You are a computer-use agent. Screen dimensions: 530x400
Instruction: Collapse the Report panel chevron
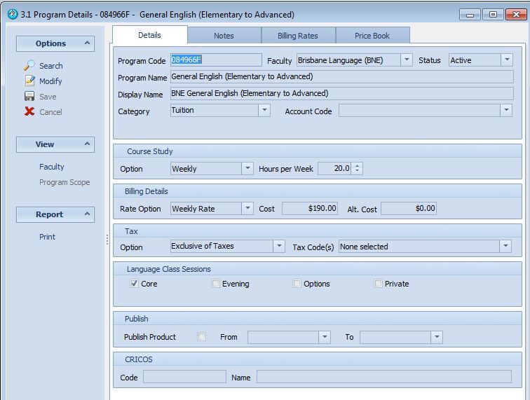pyautogui.click(x=88, y=214)
